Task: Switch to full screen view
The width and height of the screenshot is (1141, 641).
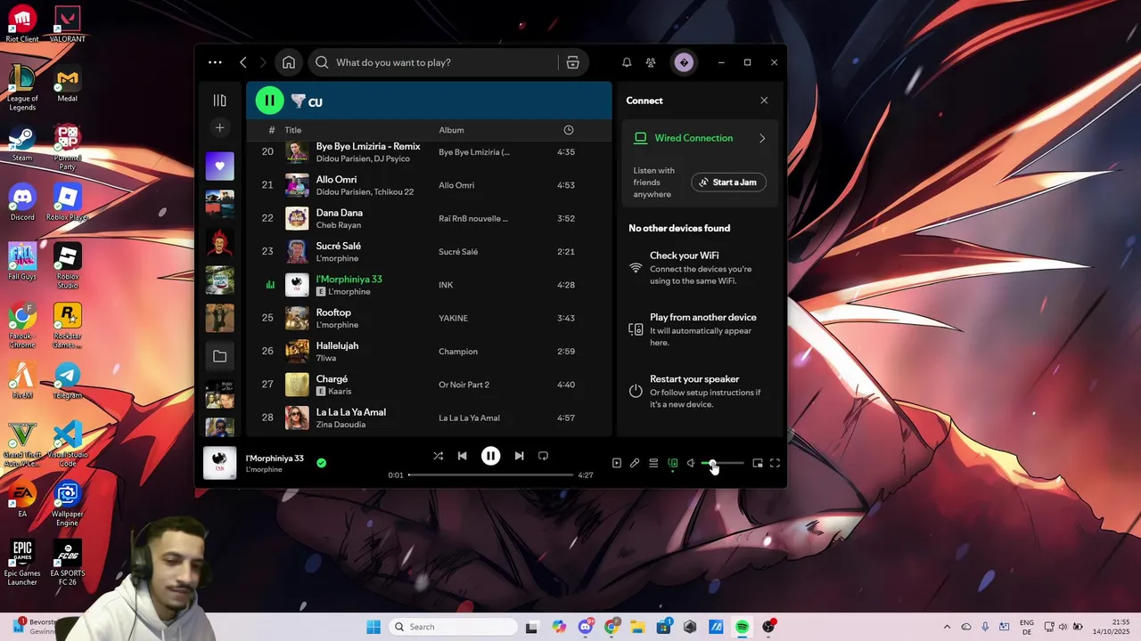Action: [x=775, y=463]
